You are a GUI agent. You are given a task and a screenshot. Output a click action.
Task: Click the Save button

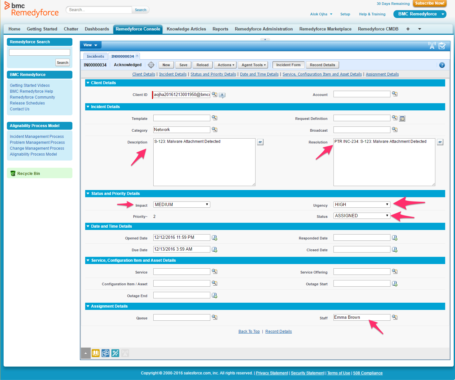183,65
